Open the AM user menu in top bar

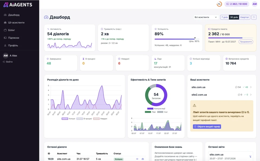pos(255,4)
